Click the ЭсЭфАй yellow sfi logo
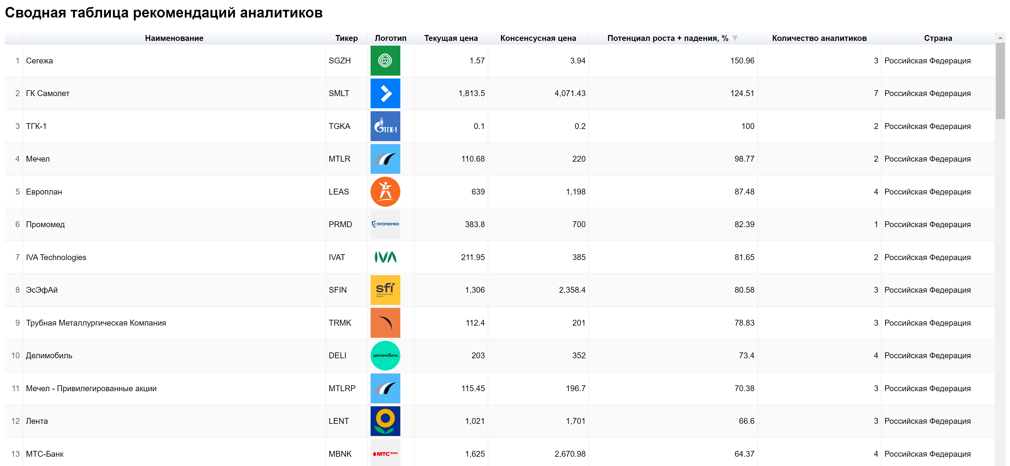1010x466 pixels. coord(385,290)
